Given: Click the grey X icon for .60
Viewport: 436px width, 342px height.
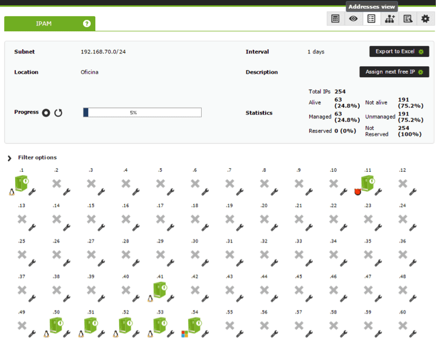Looking at the screenshot, I should coord(403,326).
